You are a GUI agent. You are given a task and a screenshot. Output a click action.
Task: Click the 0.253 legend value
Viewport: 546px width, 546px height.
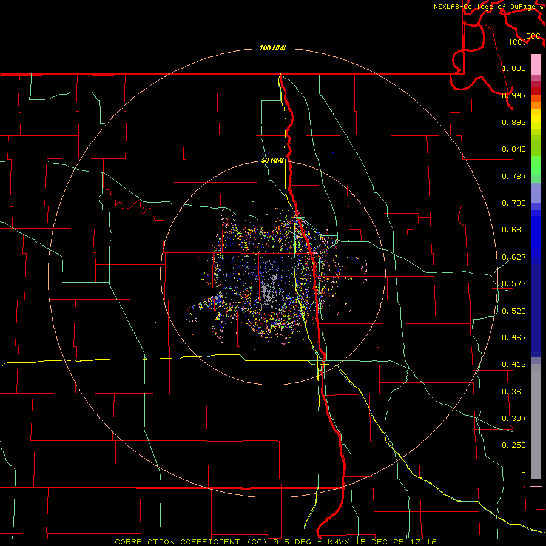click(514, 445)
